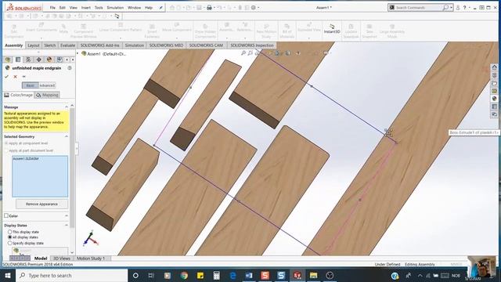This screenshot has height=282, width=501.
Task: Expand the Color section chevron
Action: [67, 216]
